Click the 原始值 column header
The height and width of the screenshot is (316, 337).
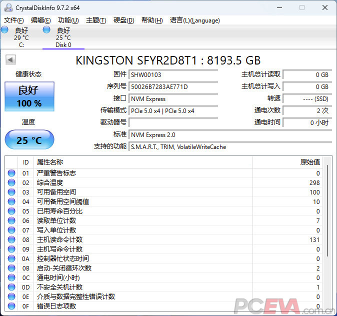tap(309, 162)
